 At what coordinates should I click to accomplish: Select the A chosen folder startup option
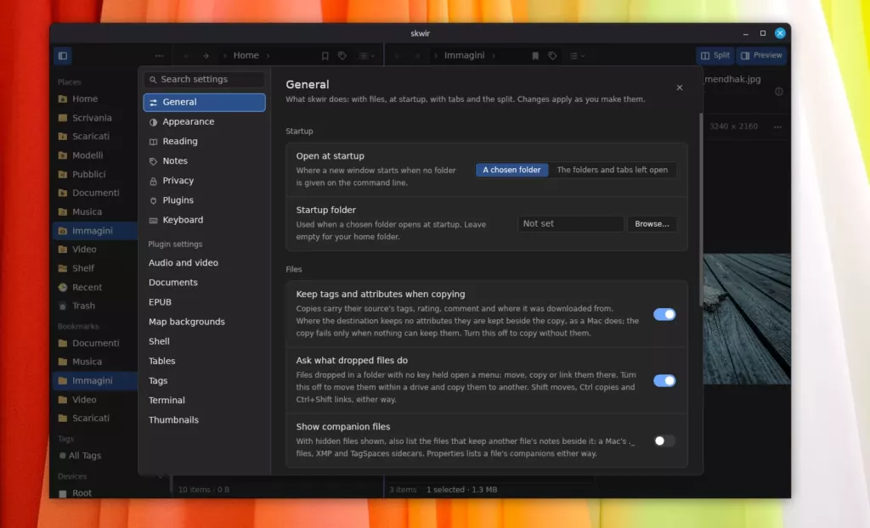(x=511, y=170)
